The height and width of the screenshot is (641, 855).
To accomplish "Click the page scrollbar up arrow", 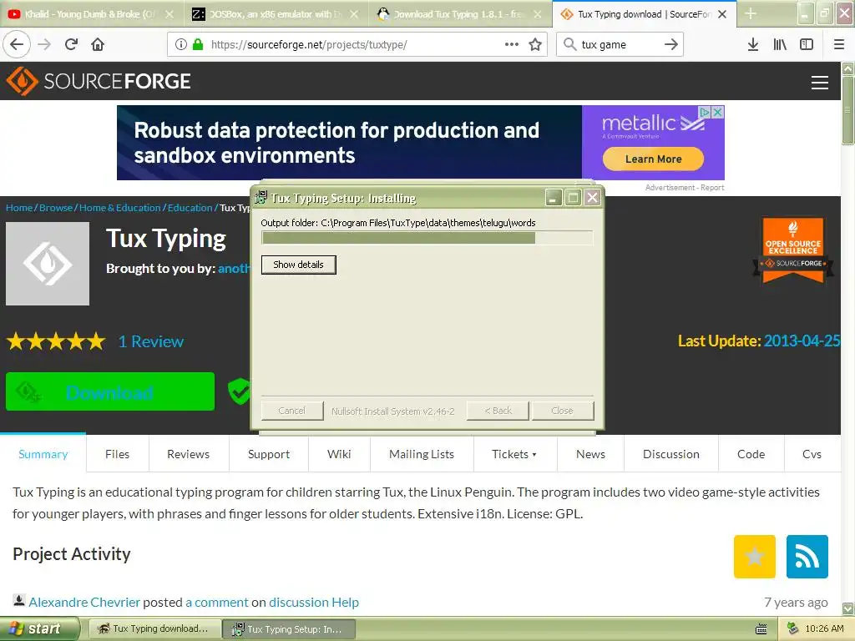I will pos(848,68).
